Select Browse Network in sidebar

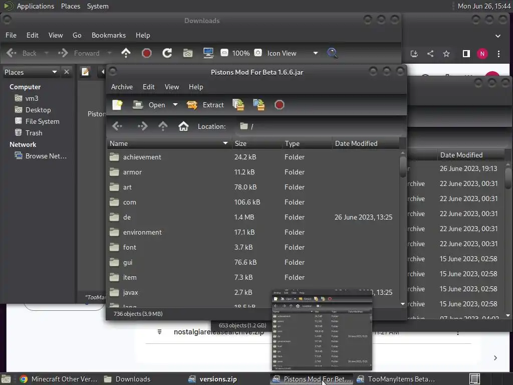[x=41, y=156]
